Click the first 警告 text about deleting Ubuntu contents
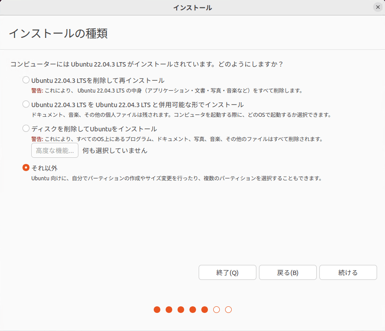Viewport: 385px width, 331px height. coord(167,91)
